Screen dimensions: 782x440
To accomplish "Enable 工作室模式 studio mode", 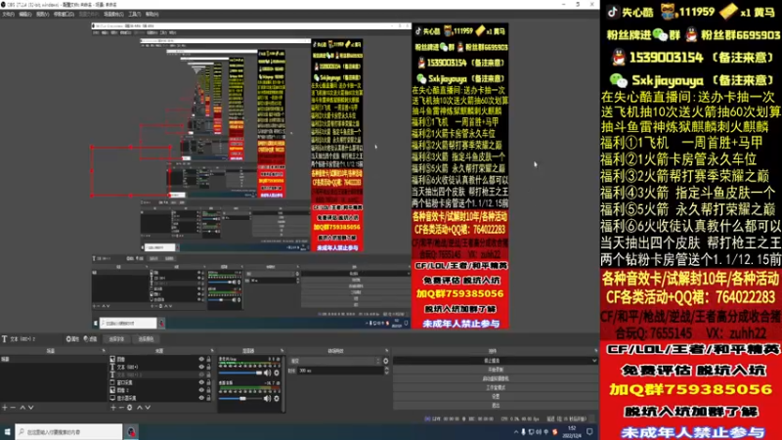I will pyautogui.click(x=496, y=387).
